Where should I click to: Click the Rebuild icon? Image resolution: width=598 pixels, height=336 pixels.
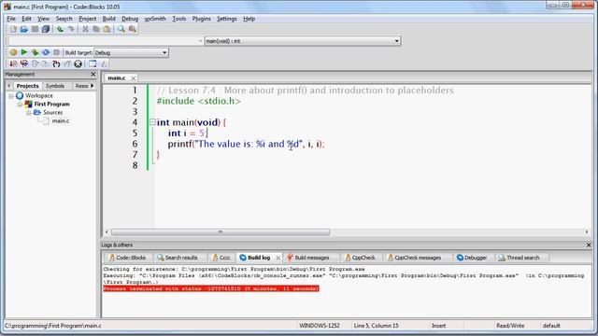[46, 52]
